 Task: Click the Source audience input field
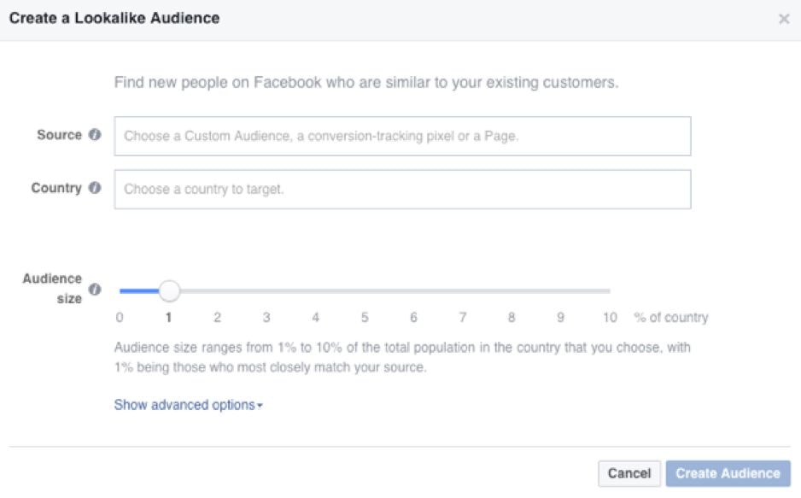point(401,135)
